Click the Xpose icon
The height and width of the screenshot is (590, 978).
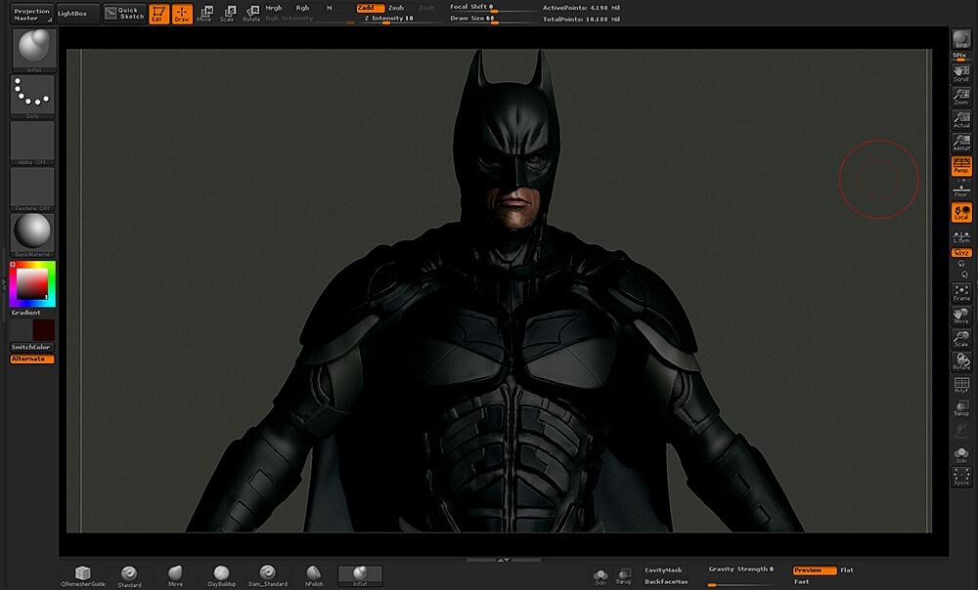tap(961, 478)
